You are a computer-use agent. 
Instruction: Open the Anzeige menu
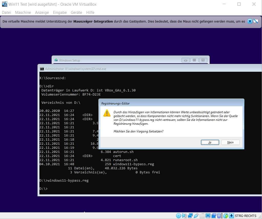point(42,12)
